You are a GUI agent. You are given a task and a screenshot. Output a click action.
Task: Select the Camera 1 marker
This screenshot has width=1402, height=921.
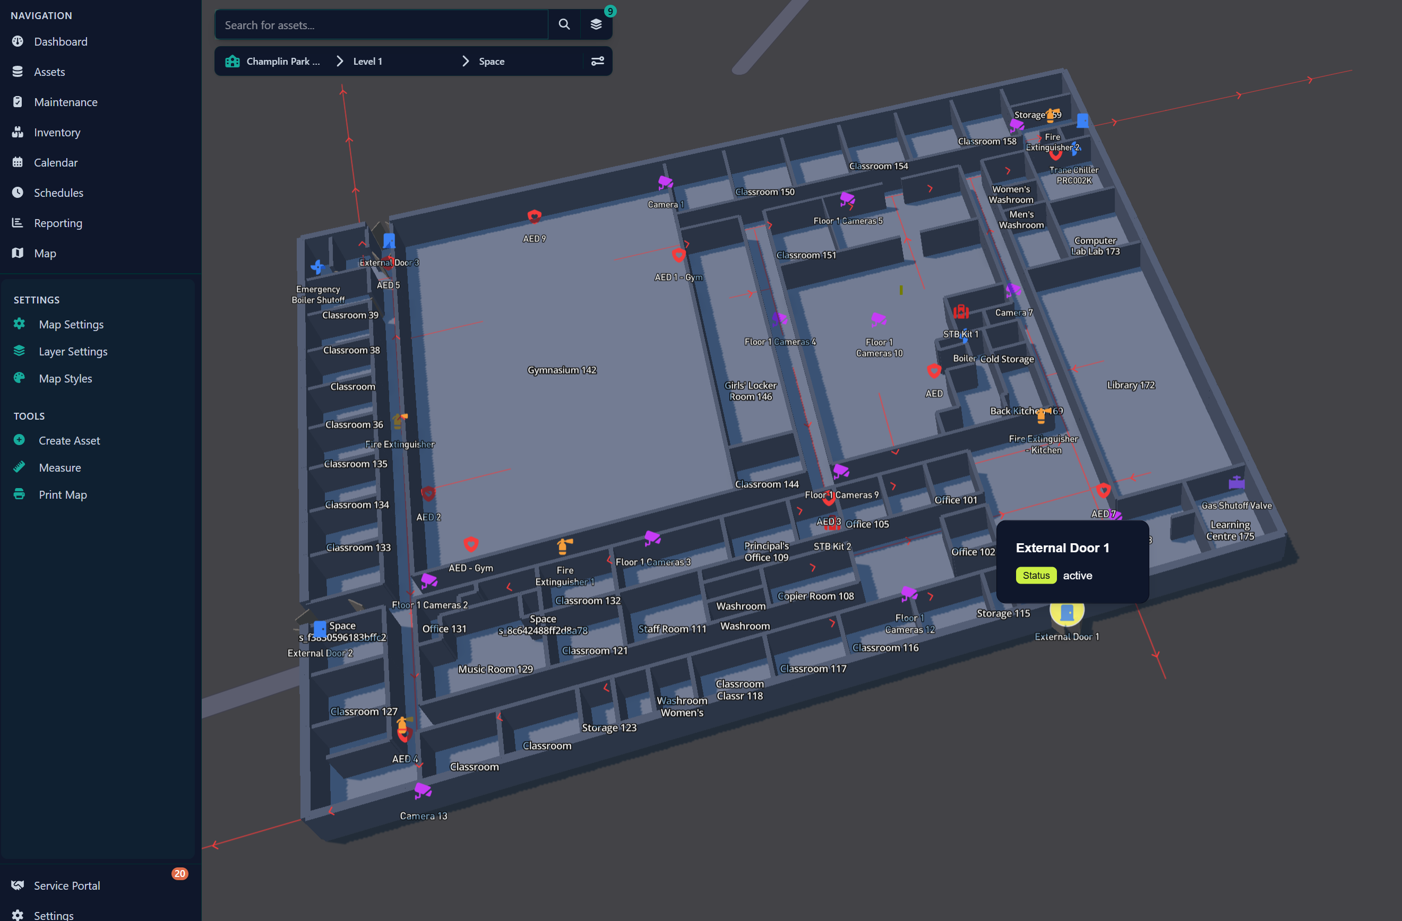[665, 183]
